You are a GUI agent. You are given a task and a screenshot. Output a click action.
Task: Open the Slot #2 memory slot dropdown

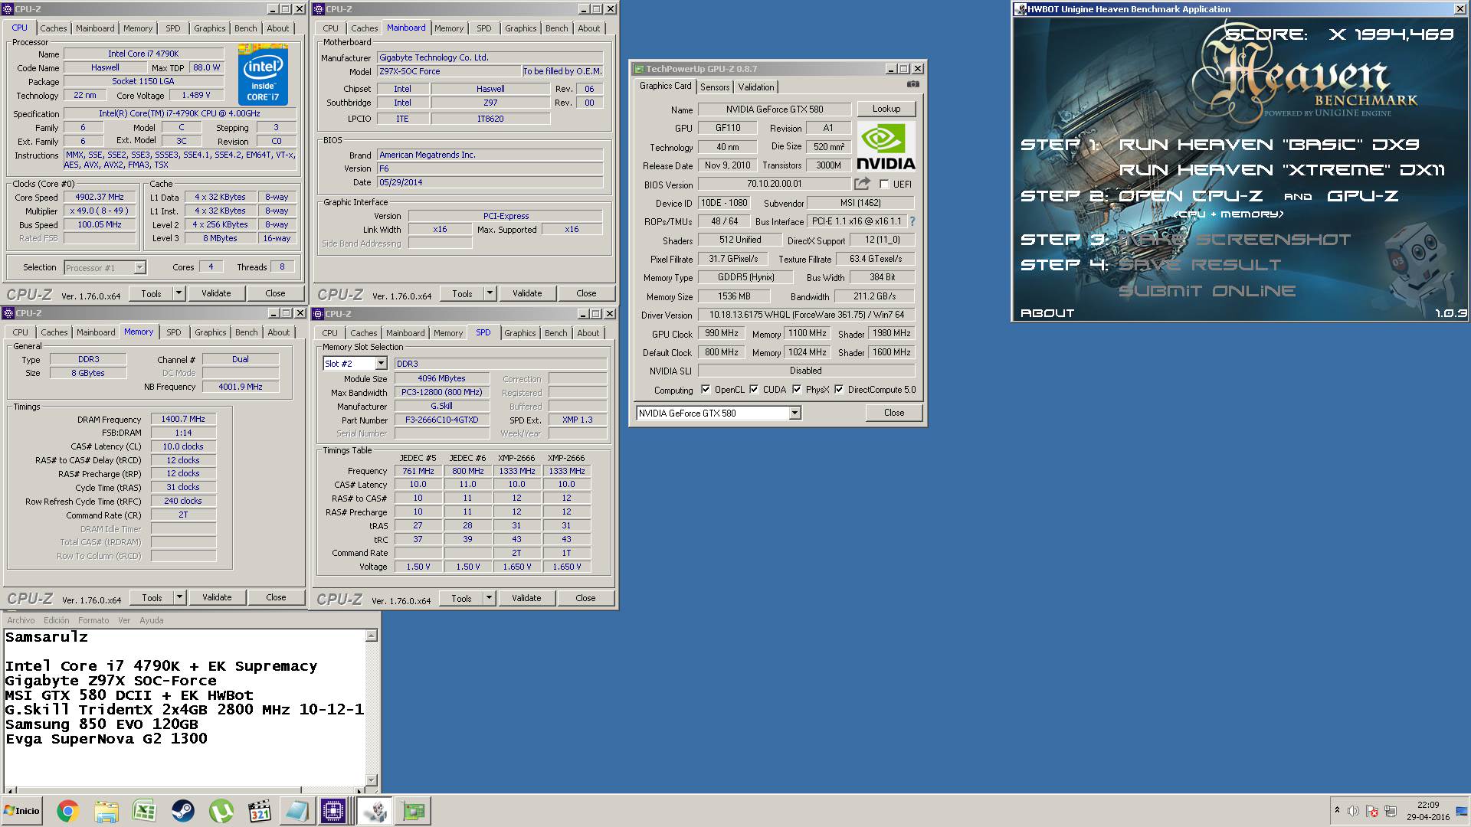pyautogui.click(x=381, y=364)
